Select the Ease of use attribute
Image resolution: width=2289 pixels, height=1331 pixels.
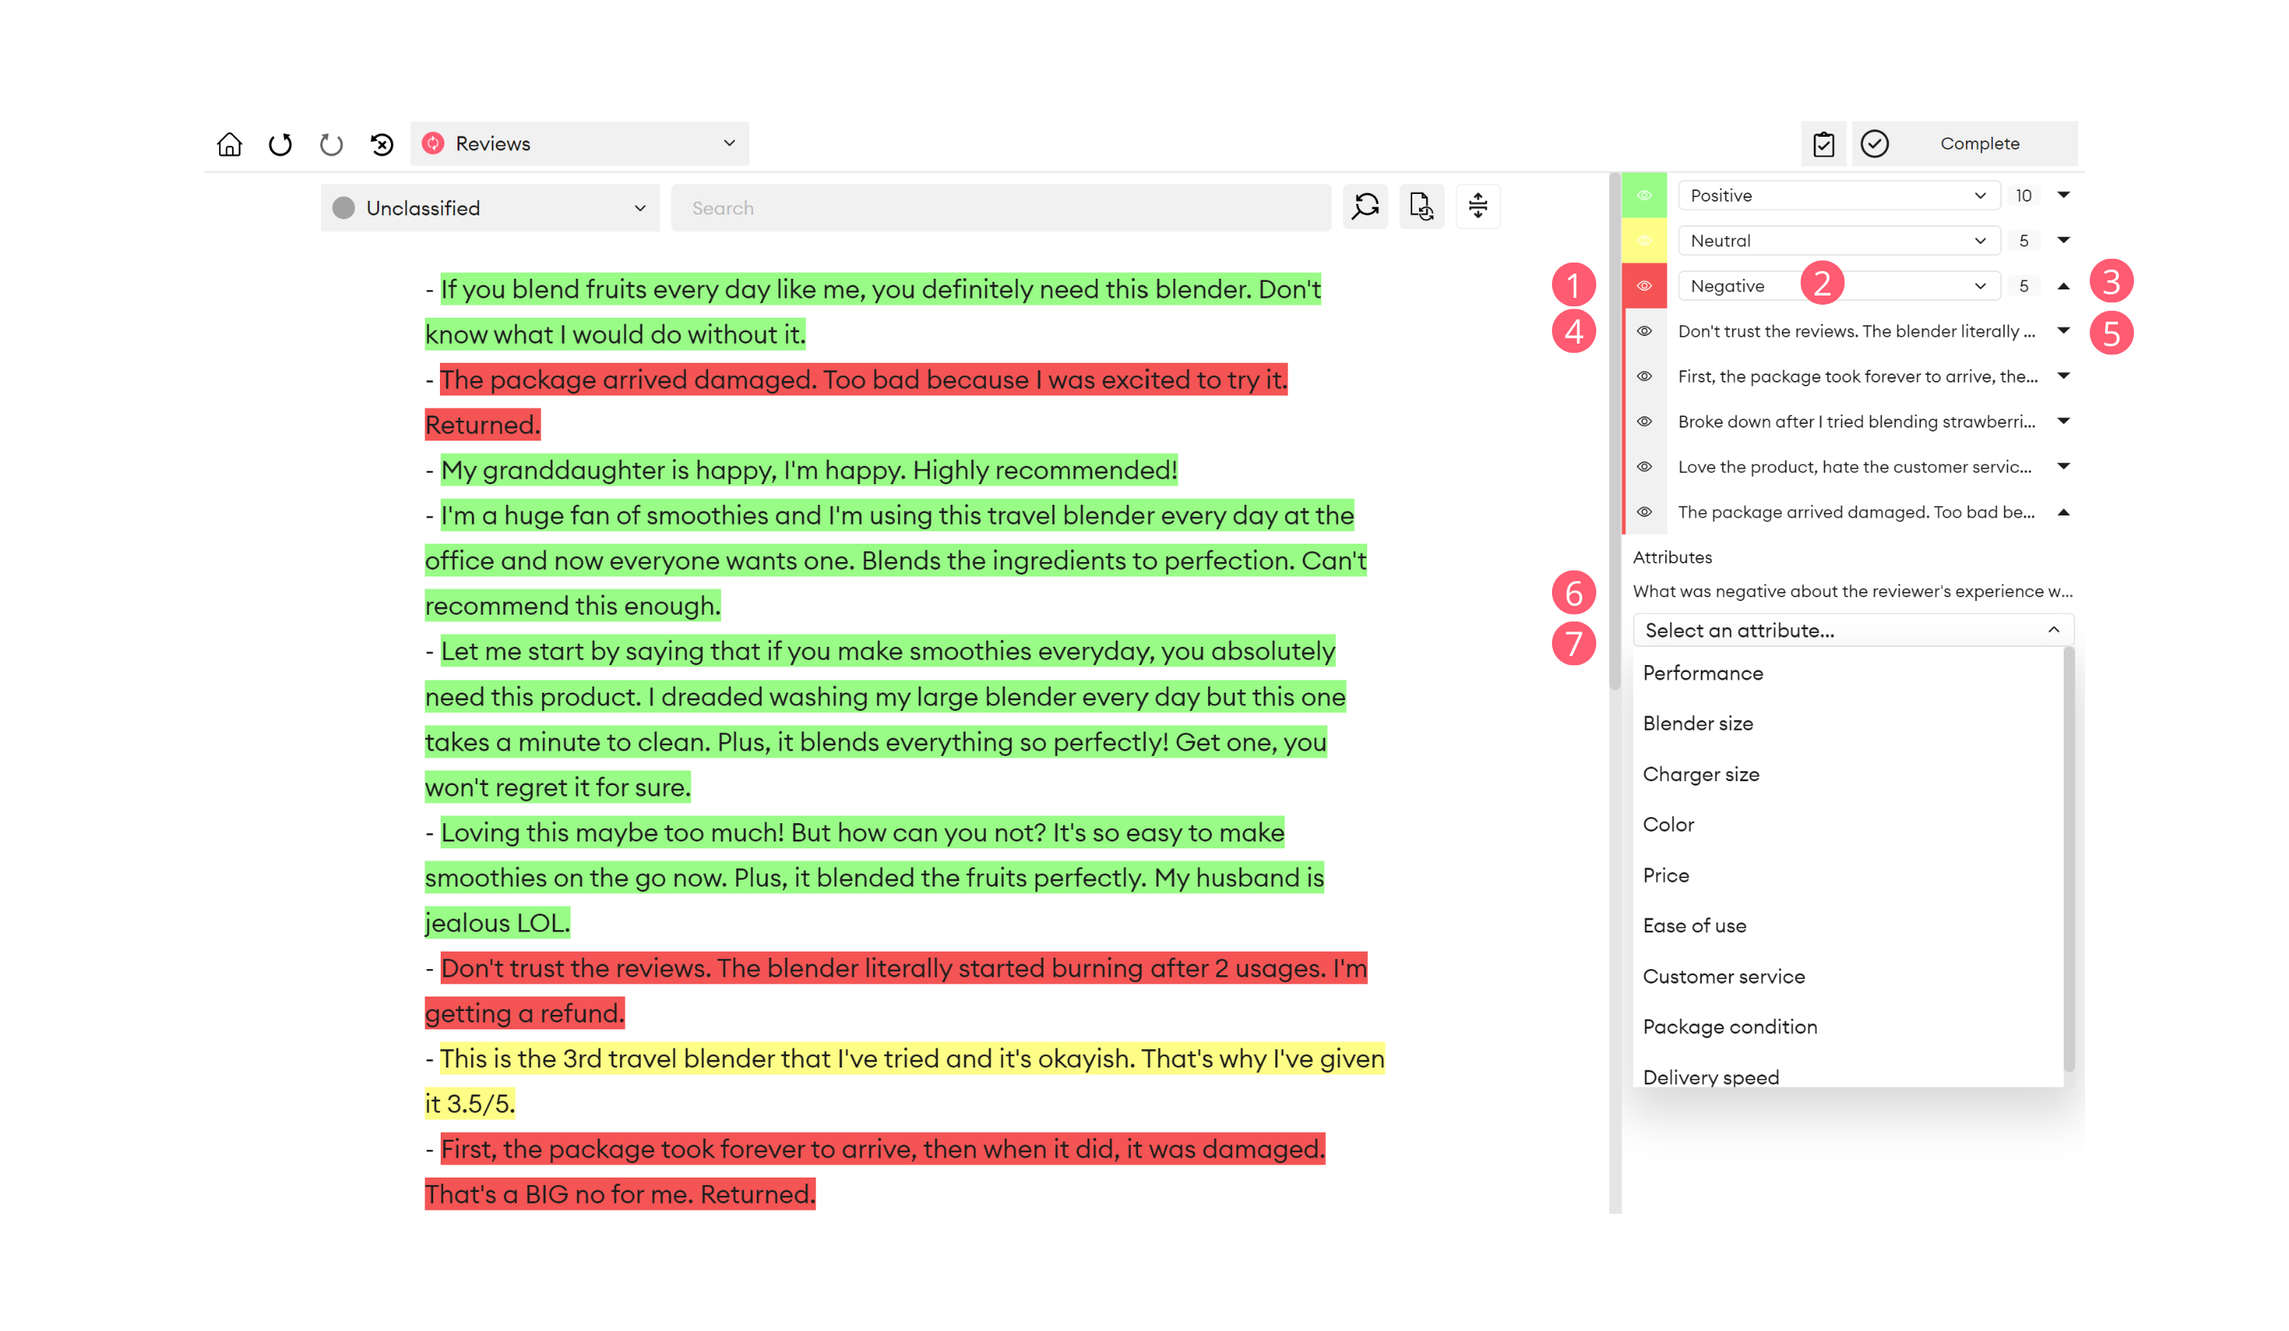(x=1848, y=926)
